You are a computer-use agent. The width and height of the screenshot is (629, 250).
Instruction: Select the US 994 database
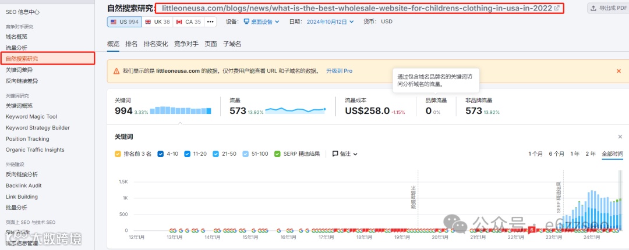[125, 22]
